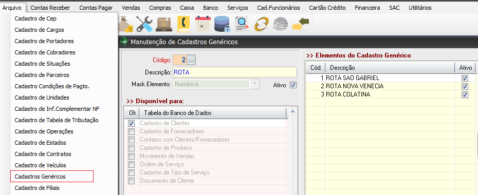Open the Contas Receber menu

click(50, 8)
